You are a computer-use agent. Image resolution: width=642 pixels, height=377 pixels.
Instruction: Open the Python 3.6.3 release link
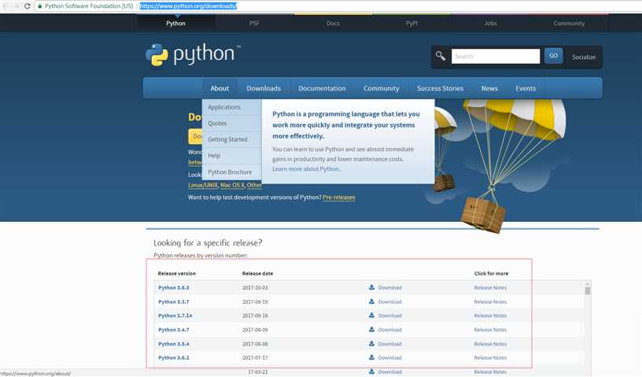pyautogui.click(x=174, y=287)
